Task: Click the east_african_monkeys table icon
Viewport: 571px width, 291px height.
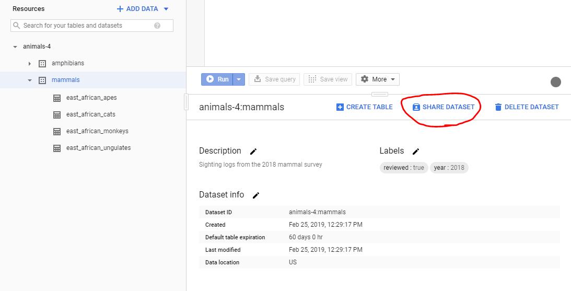Action: pyautogui.click(x=57, y=132)
